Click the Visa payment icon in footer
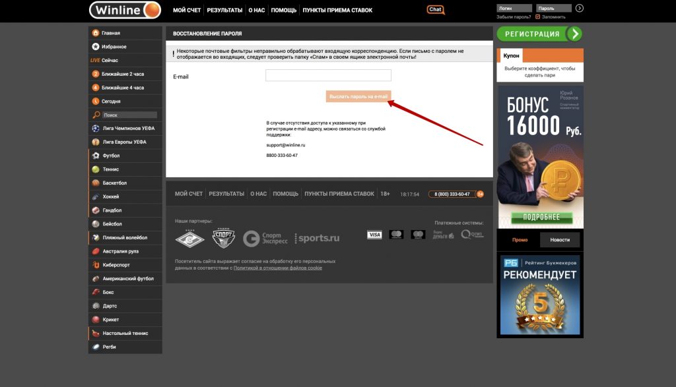The width and height of the screenshot is (676, 387). pos(374,235)
